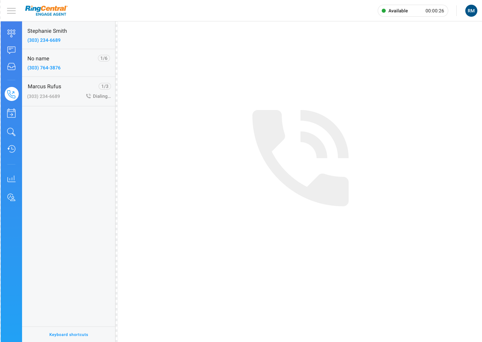Open the scheduled callbacks calendar icon
The image size is (482, 342).
tap(11, 113)
